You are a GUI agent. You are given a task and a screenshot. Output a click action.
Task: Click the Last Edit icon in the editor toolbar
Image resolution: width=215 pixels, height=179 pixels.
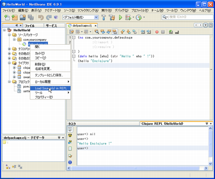pyautogui.click(x=71, y=32)
